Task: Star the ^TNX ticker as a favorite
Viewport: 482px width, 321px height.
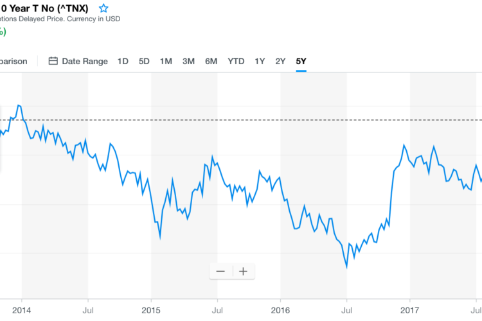Action: pyautogui.click(x=103, y=8)
